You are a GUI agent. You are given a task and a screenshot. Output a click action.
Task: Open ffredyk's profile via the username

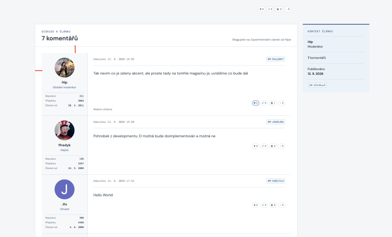(65, 145)
